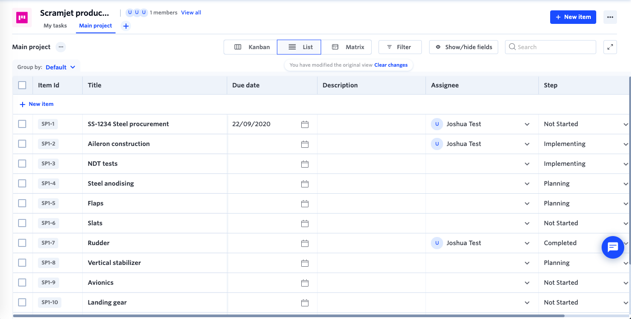Open calendar picker for Steel anodising row
This screenshot has width=631, height=319.
pos(305,184)
